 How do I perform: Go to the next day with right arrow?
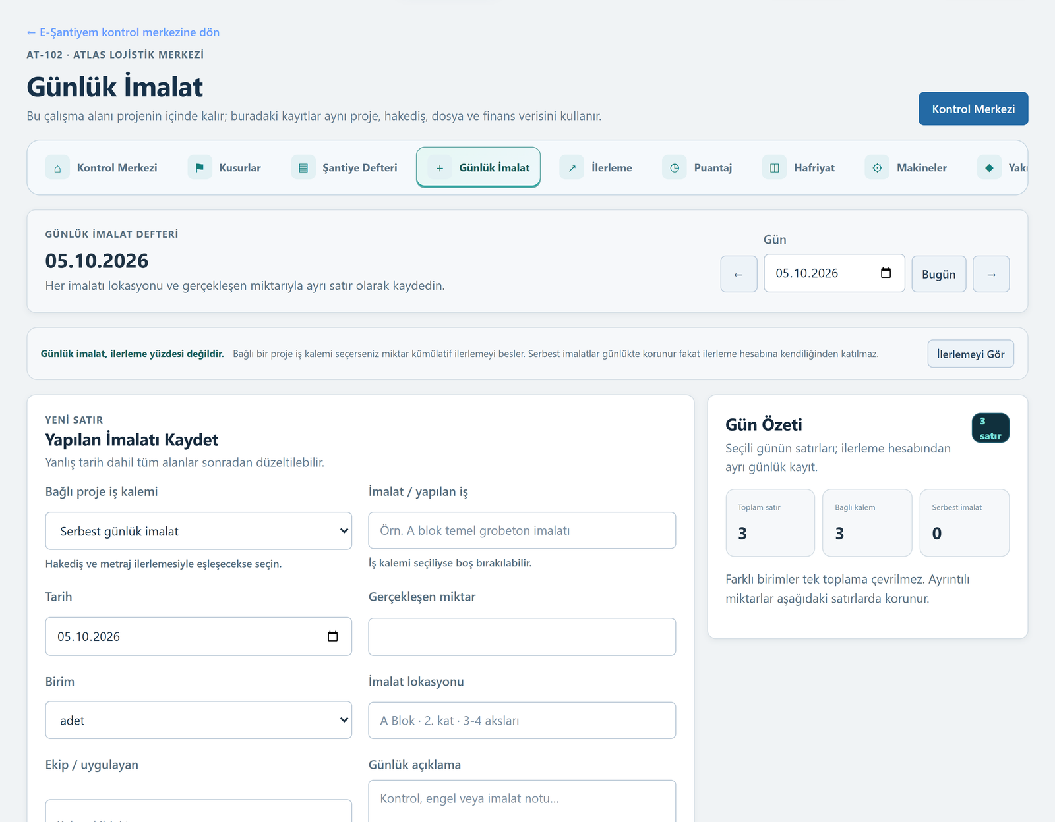[x=991, y=274]
